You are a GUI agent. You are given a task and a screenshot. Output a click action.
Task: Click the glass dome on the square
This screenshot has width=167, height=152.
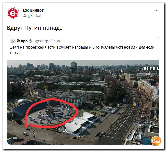[23, 101]
